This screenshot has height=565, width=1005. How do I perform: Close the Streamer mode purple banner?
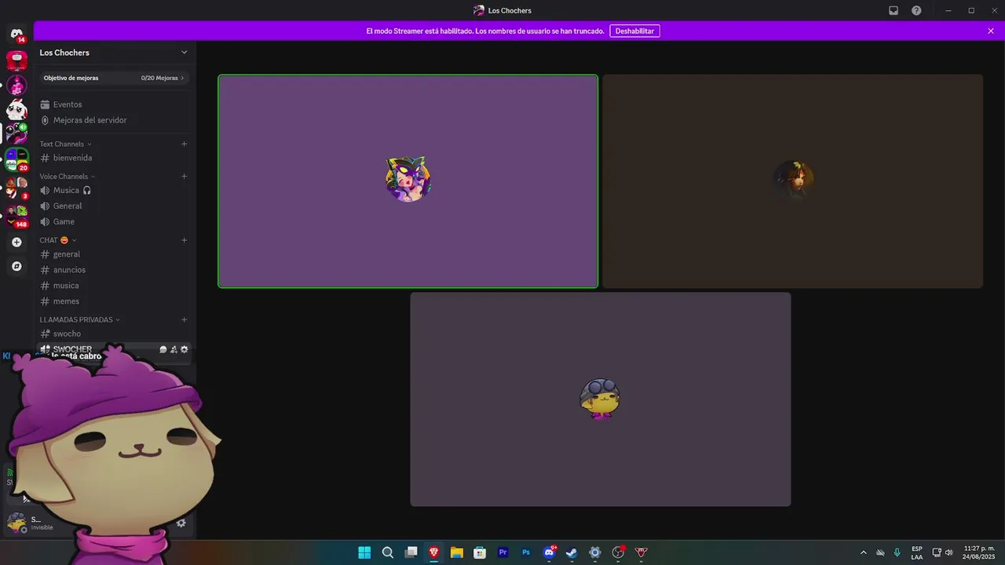point(991,31)
